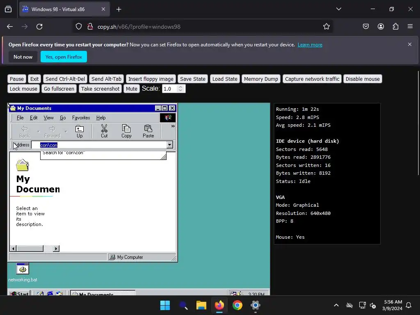The image size is (420, 315).
Task: Adjust the Scale spinner arrows
Action: pyautogui.click(x=180, y=89)
